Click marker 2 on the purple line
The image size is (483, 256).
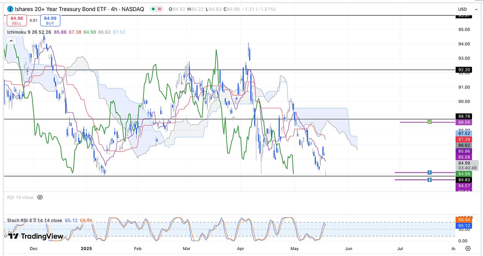(x=429, y=180)
